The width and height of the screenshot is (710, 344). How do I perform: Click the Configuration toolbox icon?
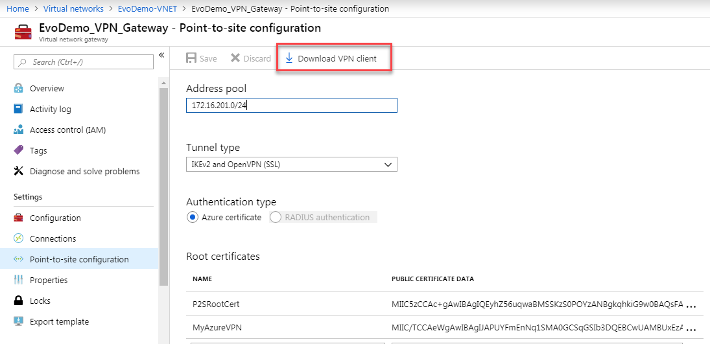pos(18,218)
